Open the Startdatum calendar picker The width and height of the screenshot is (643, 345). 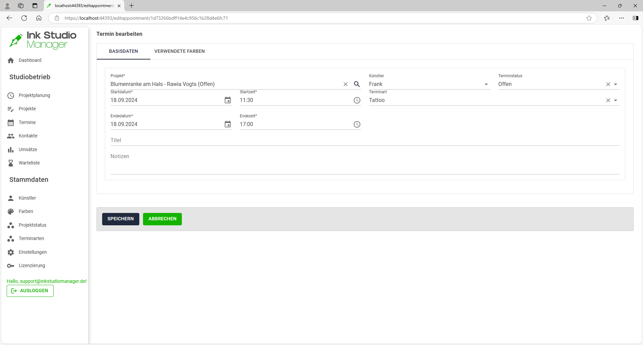click(228, 100)
